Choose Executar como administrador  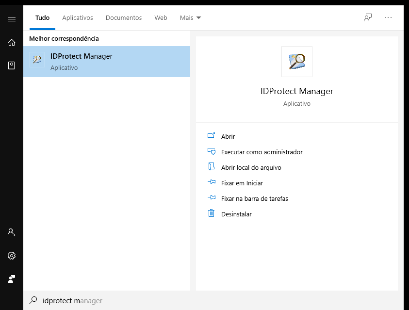(x=262, y=152)
